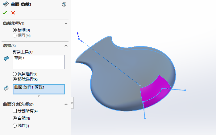Click the 剪裁类型(T) section title

[x=14, y=23]
